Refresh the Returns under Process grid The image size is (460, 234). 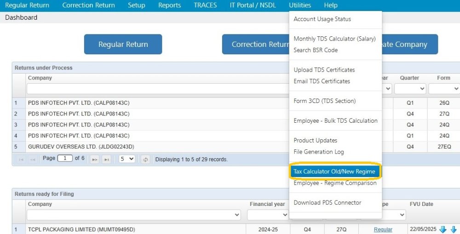pyautogui.click(x=145, y=160)
